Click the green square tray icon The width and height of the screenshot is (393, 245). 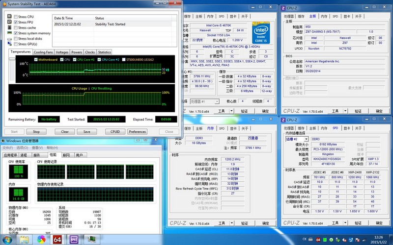(x=325, y=240)
